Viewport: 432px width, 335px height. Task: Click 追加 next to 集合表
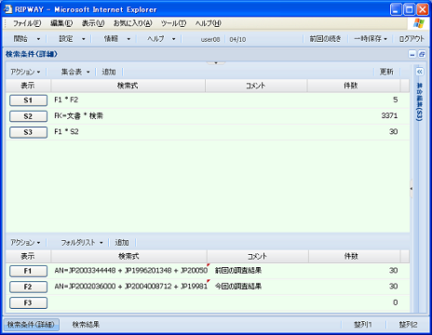point(109,72)
